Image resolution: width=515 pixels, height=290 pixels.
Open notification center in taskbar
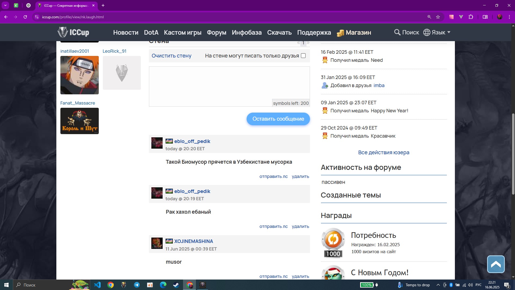click(x=507, y=285)
